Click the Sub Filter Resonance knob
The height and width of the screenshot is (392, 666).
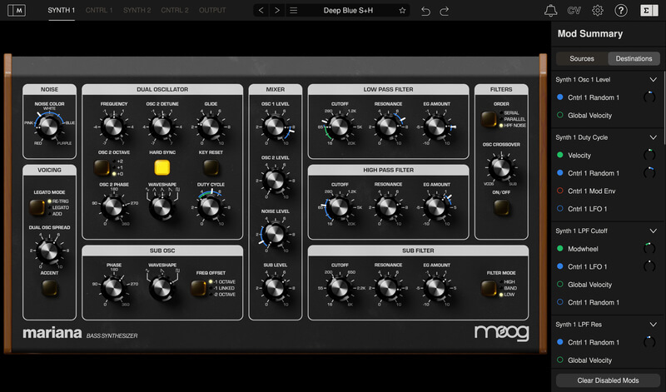pyautogui.click(x=388, y=287)
